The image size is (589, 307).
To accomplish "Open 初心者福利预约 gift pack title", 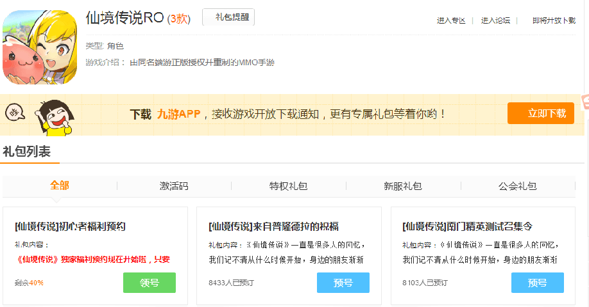I will 70,226.
